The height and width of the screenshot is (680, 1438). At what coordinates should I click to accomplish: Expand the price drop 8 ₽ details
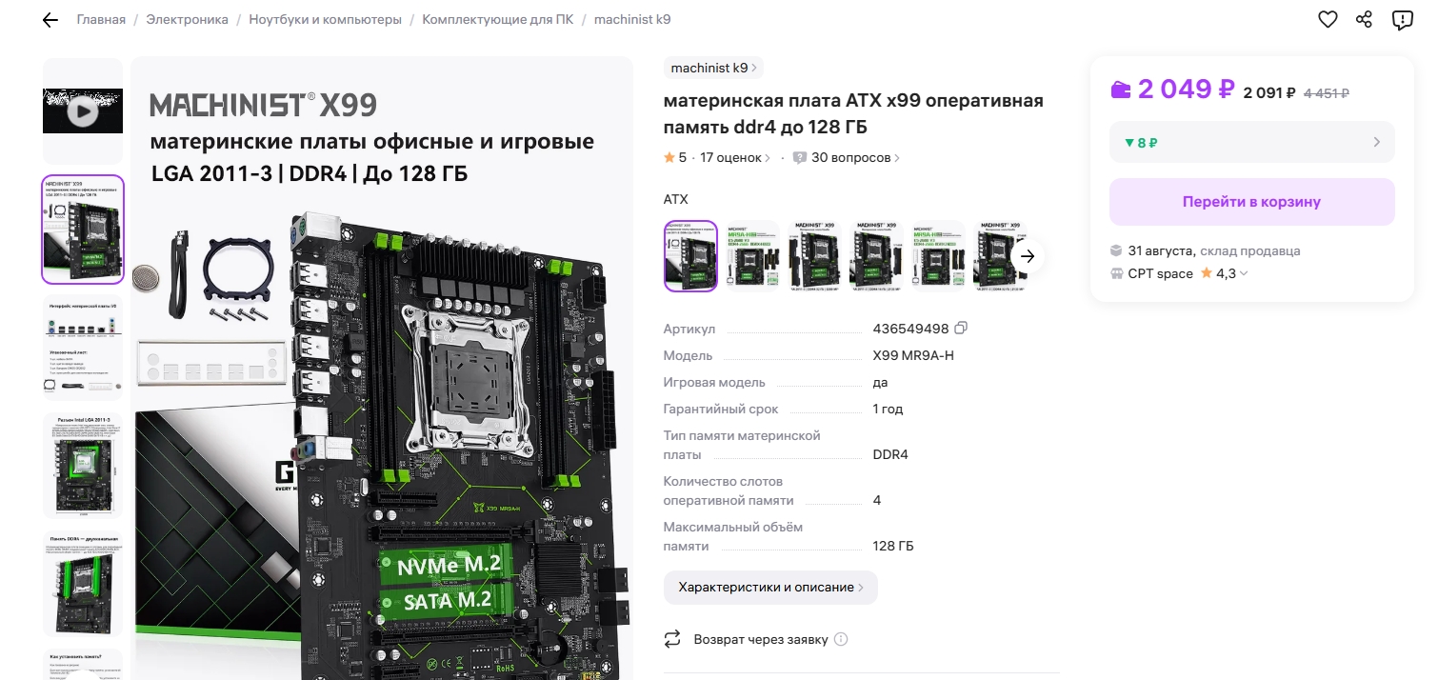(1252, 142)
